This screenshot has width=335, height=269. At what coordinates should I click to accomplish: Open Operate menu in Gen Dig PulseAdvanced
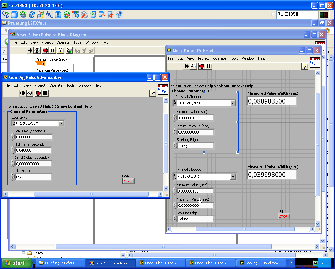coord(56,85)
